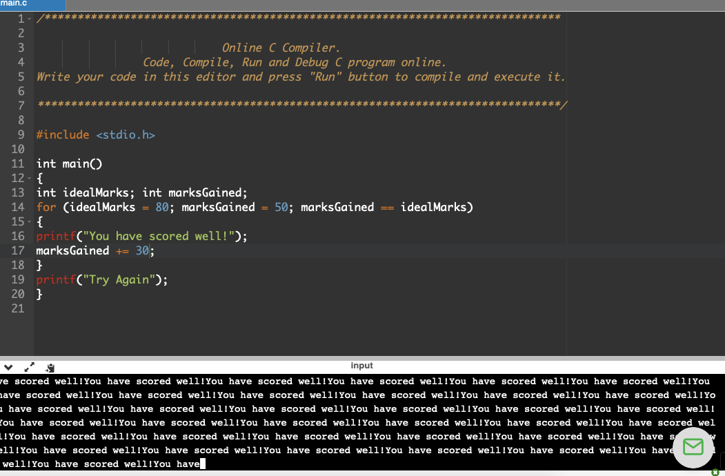Collapse the for-loop block fold at line 15
This screenshot has height=476, width=725.
click(28, 221)
